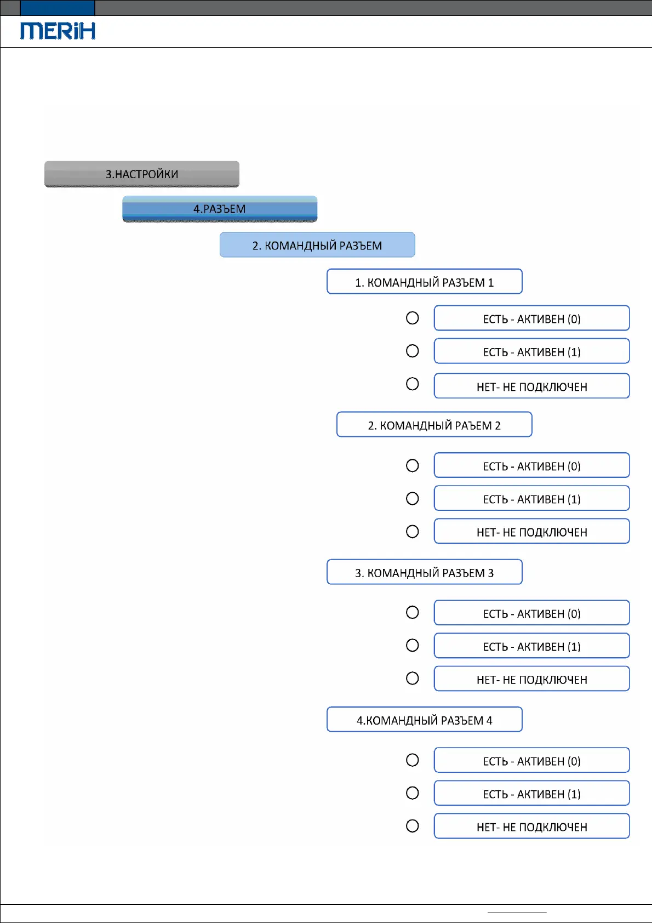Expand 1. КОМАНДНЫЙ РАЗЪЕМ 1 section
Screen dimensions: 652x923
point(424,282)
